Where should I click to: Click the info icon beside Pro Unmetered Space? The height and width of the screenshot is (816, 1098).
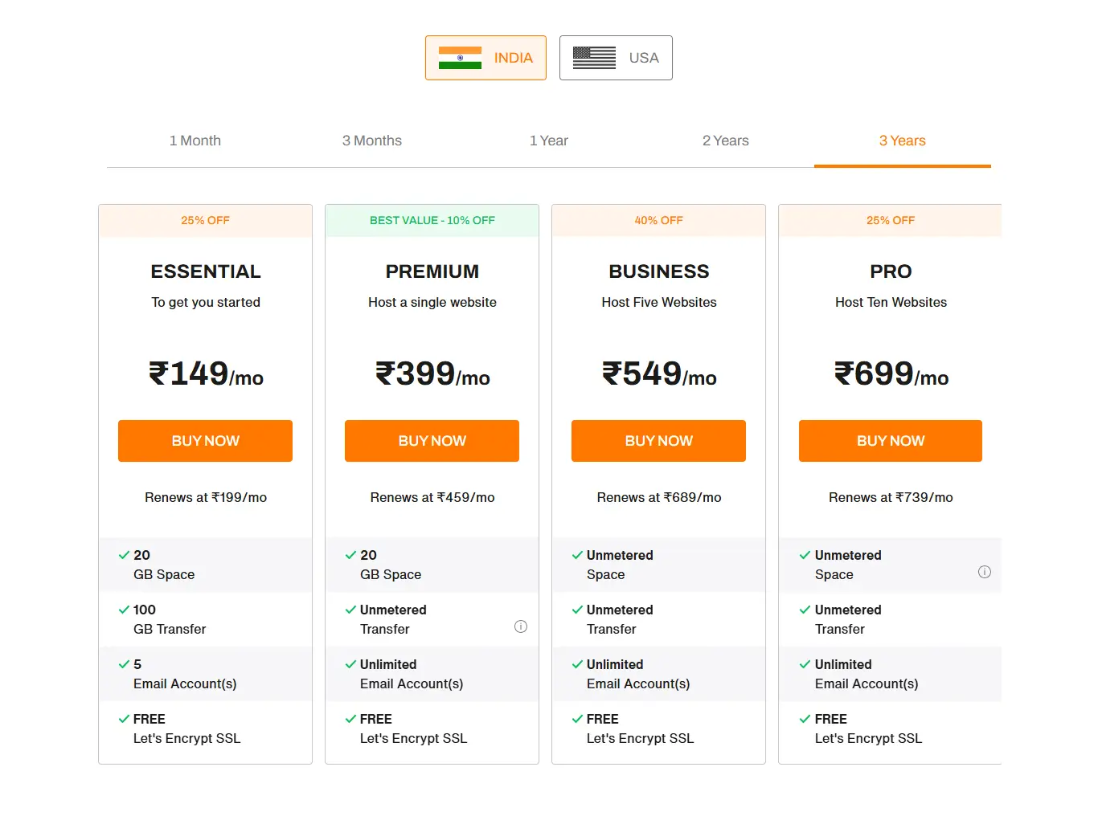click(985, 572)
